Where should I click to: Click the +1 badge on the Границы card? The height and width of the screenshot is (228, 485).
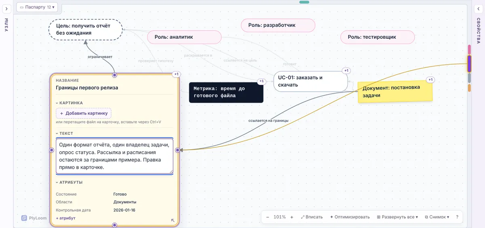pyautogui.click(x=176, y=74)
